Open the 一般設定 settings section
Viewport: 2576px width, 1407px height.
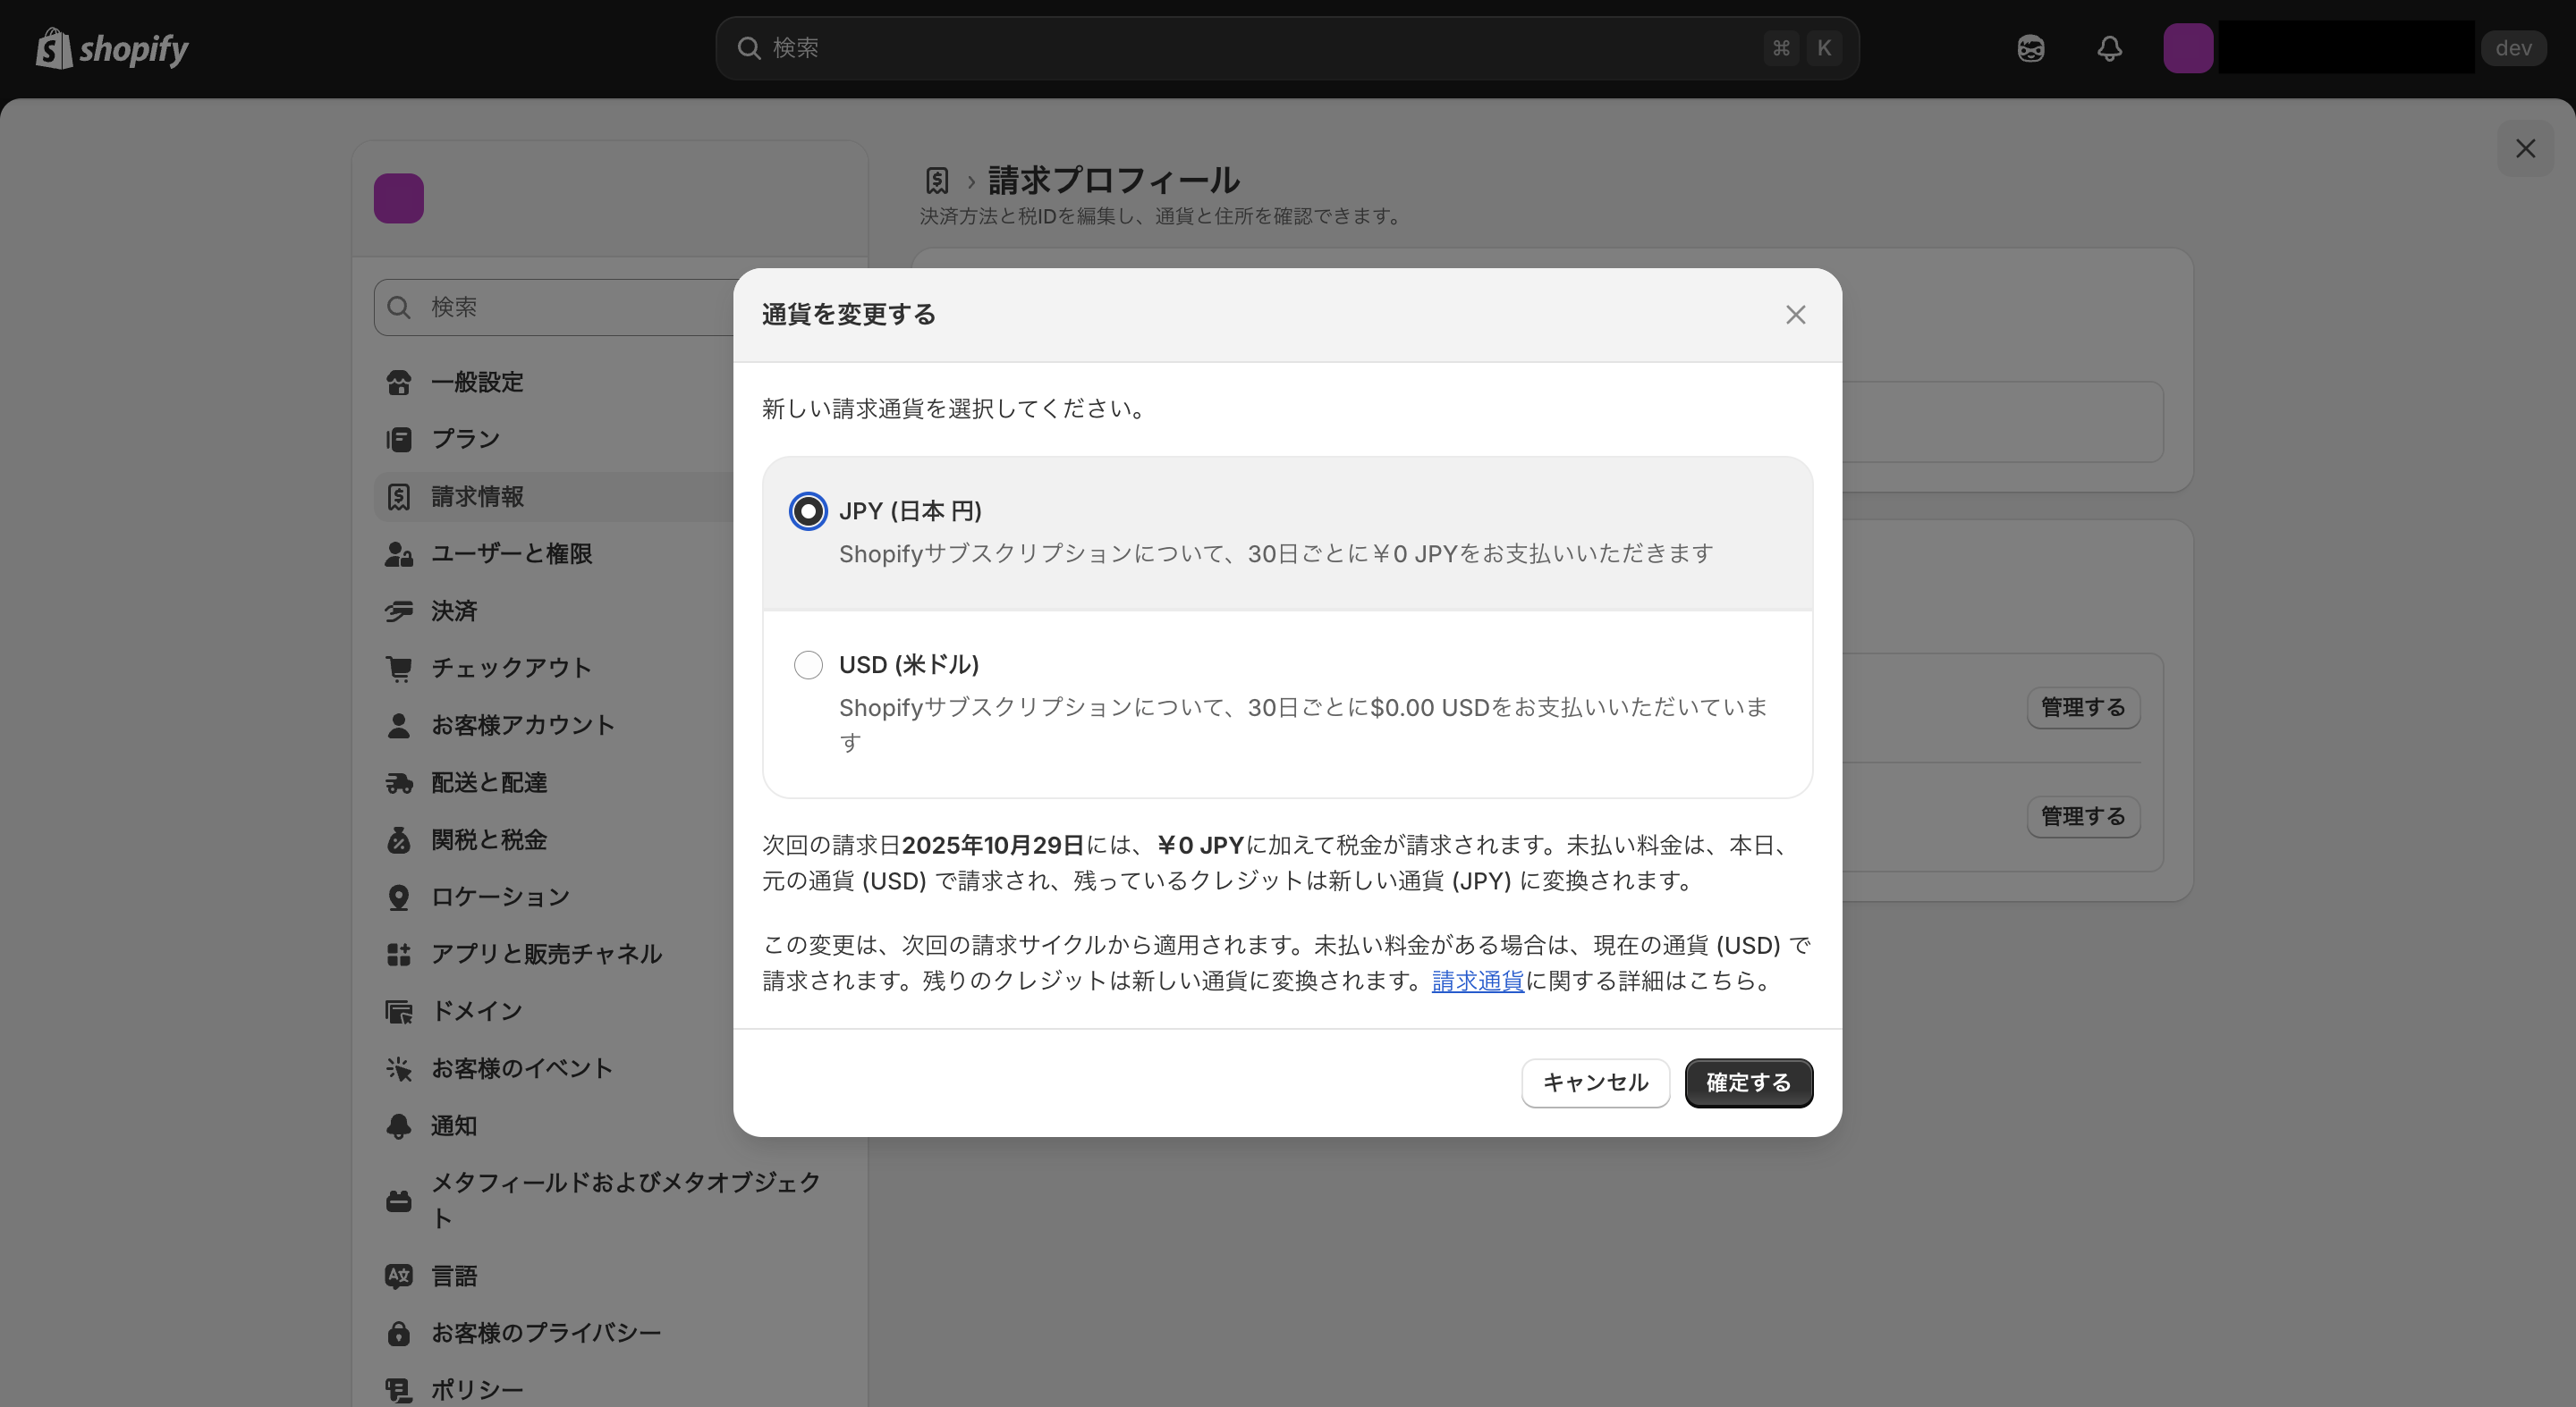coord(477,382)
